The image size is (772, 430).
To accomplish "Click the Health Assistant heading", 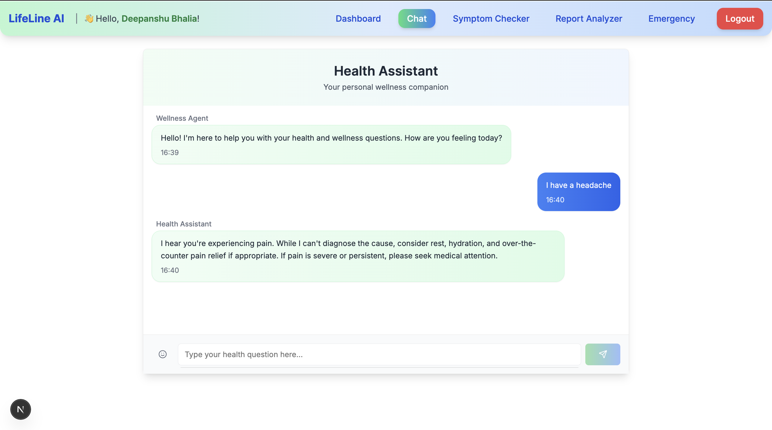I will (386, 71).
